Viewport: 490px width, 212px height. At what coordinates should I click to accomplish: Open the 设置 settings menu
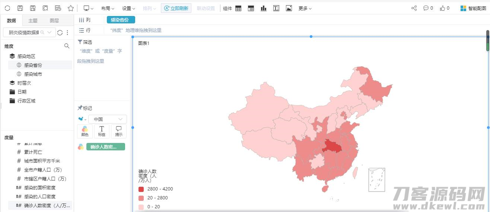click(x=129, y=8)
